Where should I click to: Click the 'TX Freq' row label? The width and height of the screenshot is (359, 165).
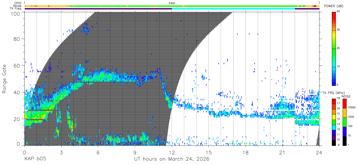tap(16, 9)
